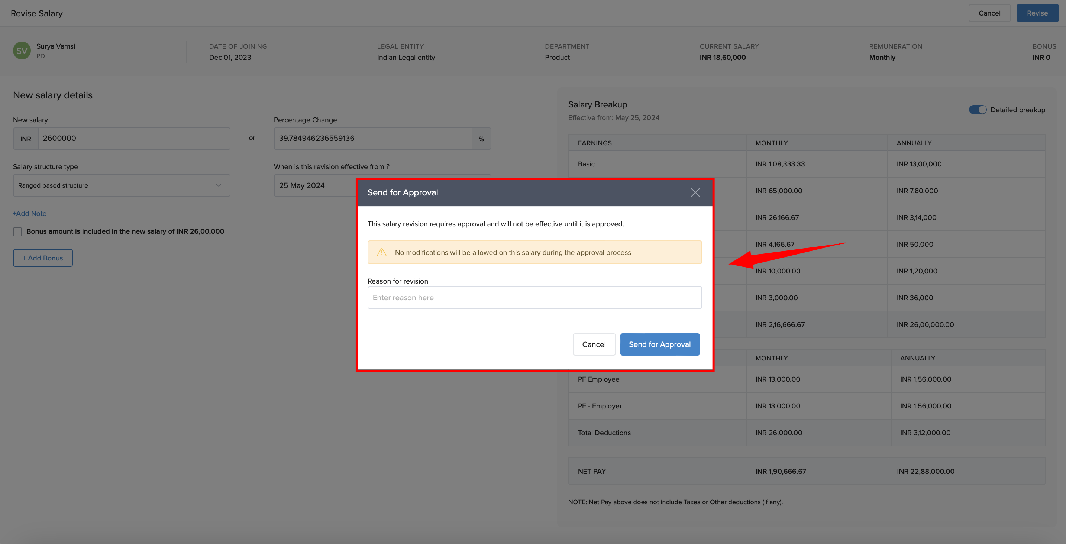
Task: Click the + Add Bonus button
Action: [43, 258]
